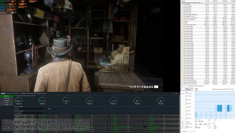Image resolution: width=236 pixels, height=133 pixels.
Task: Switch to Profile 2 in Ryzen Master
Action: point(7,105)
